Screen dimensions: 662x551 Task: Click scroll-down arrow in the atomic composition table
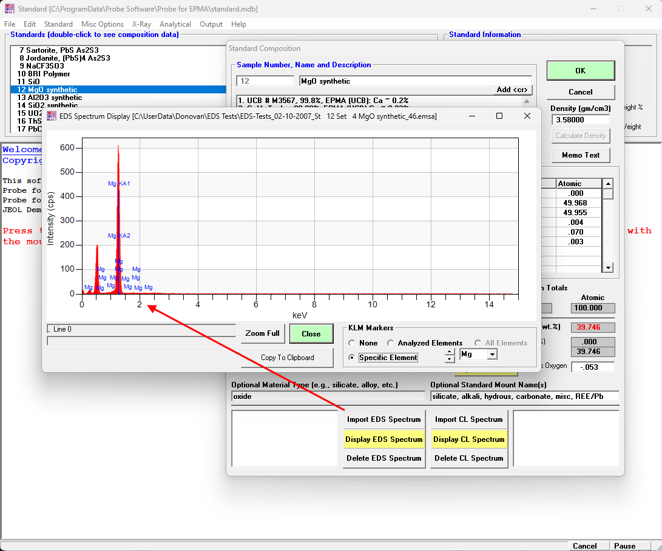(x=607, y=267)
